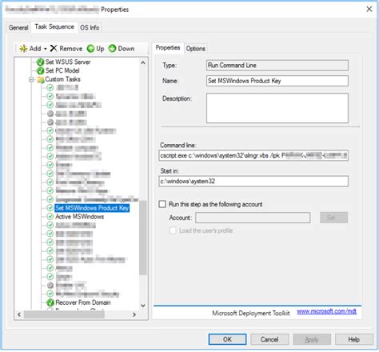The width and height of the screenshot is (379, 352).
Task: Click the Command line field
Action: [x=253, y=155]
